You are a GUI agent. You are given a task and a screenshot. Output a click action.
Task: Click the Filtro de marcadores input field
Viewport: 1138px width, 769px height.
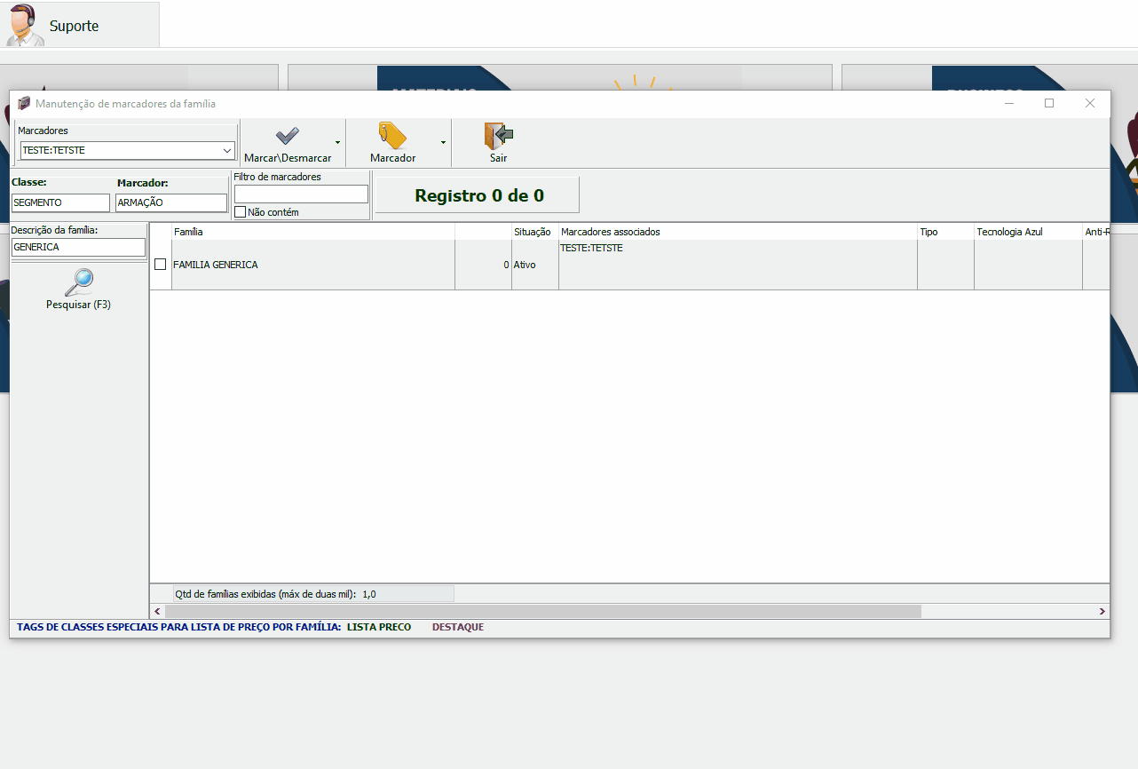300,194
